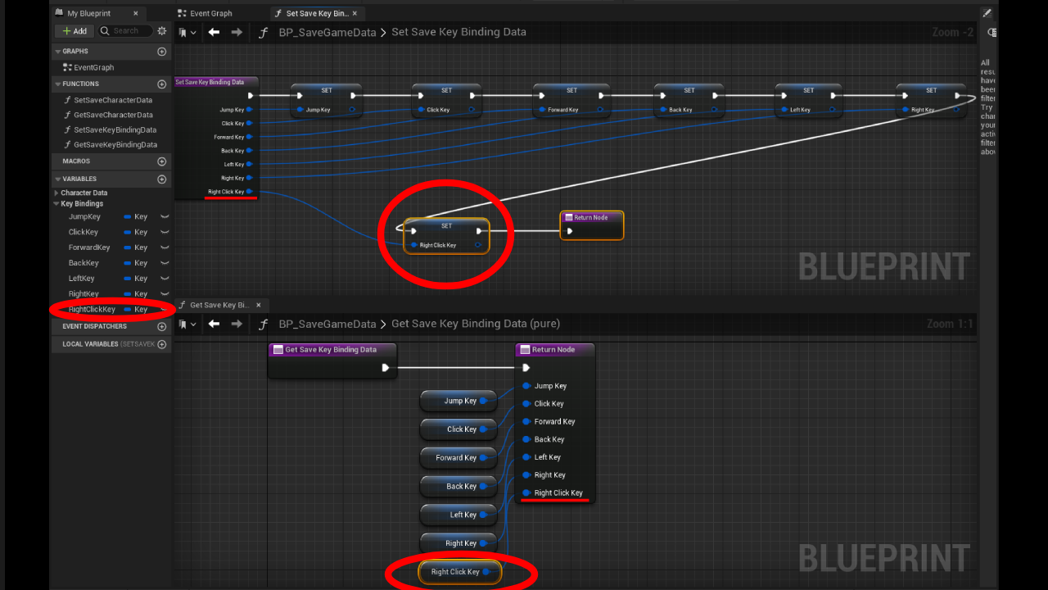The width and height of the screenshot is (1048, 590).
Task: Focus the My Blueprint search field
Action: point(125,31)
